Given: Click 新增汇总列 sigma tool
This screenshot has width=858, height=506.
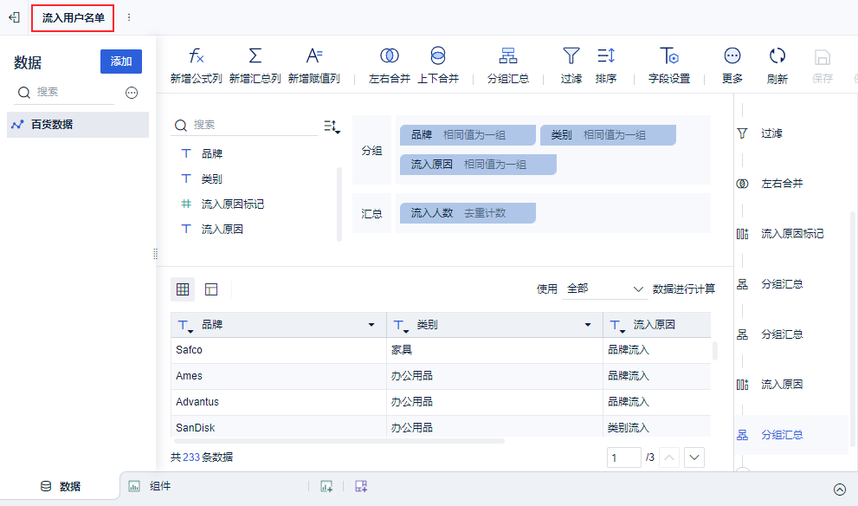Looking at the screenshot, I should click(x=255, y=66).
